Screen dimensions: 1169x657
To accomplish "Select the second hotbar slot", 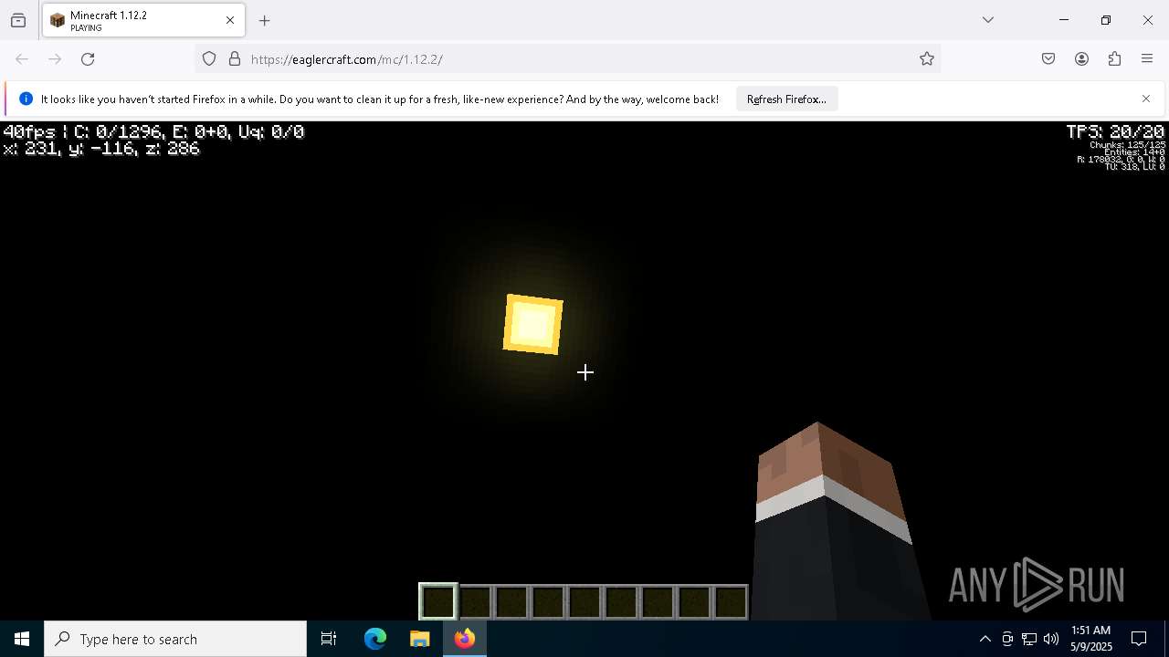I will (x=475, y=602).
